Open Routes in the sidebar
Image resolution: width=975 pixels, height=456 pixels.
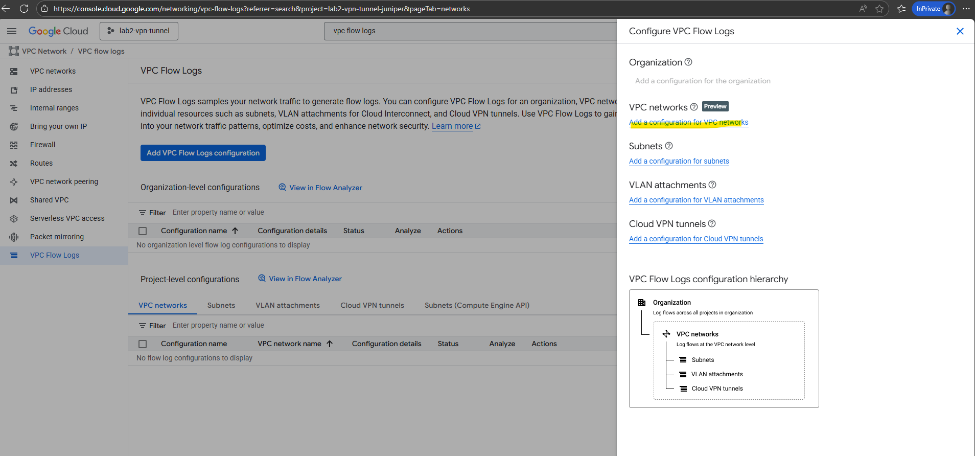tap(41, 163)
